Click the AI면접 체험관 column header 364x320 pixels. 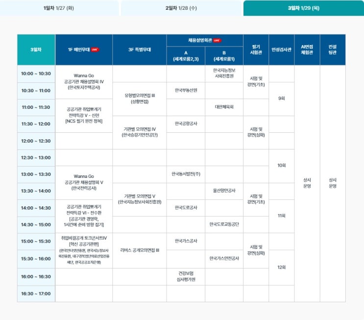(307, 49)
